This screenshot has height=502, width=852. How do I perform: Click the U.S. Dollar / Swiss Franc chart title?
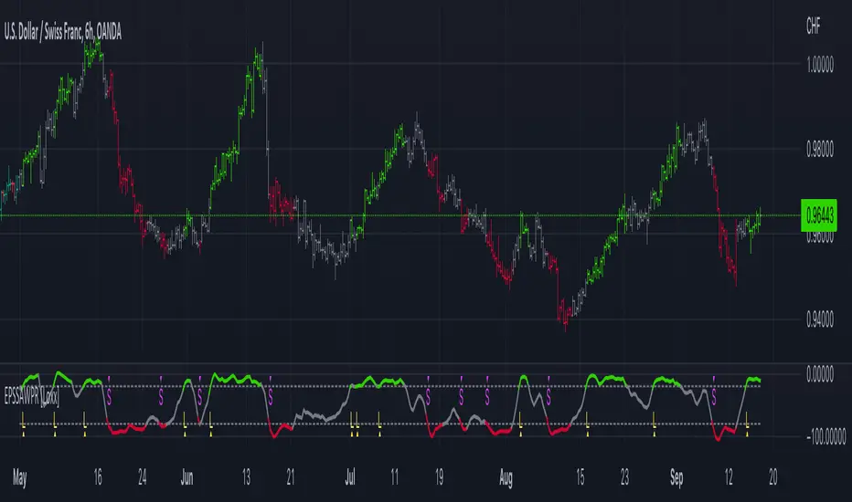(x=63, y=33)
